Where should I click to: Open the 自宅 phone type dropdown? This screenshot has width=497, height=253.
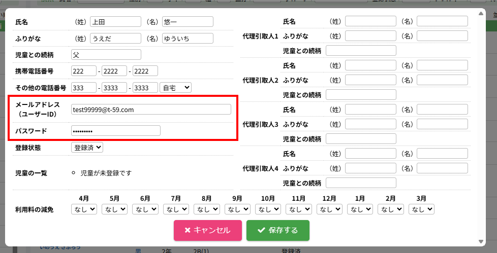(x=176, y=88)
